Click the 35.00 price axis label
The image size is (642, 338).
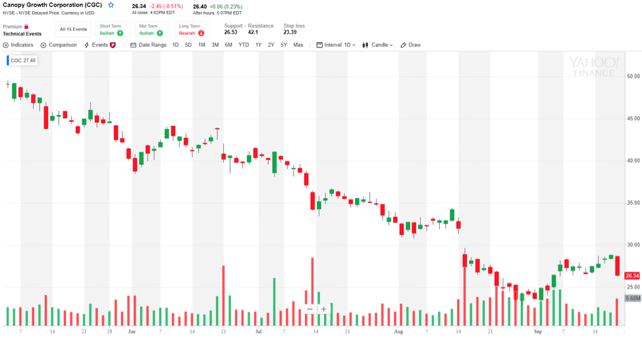[x=633, y=203]
